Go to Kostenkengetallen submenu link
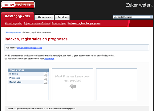 [x=14, y=23]
